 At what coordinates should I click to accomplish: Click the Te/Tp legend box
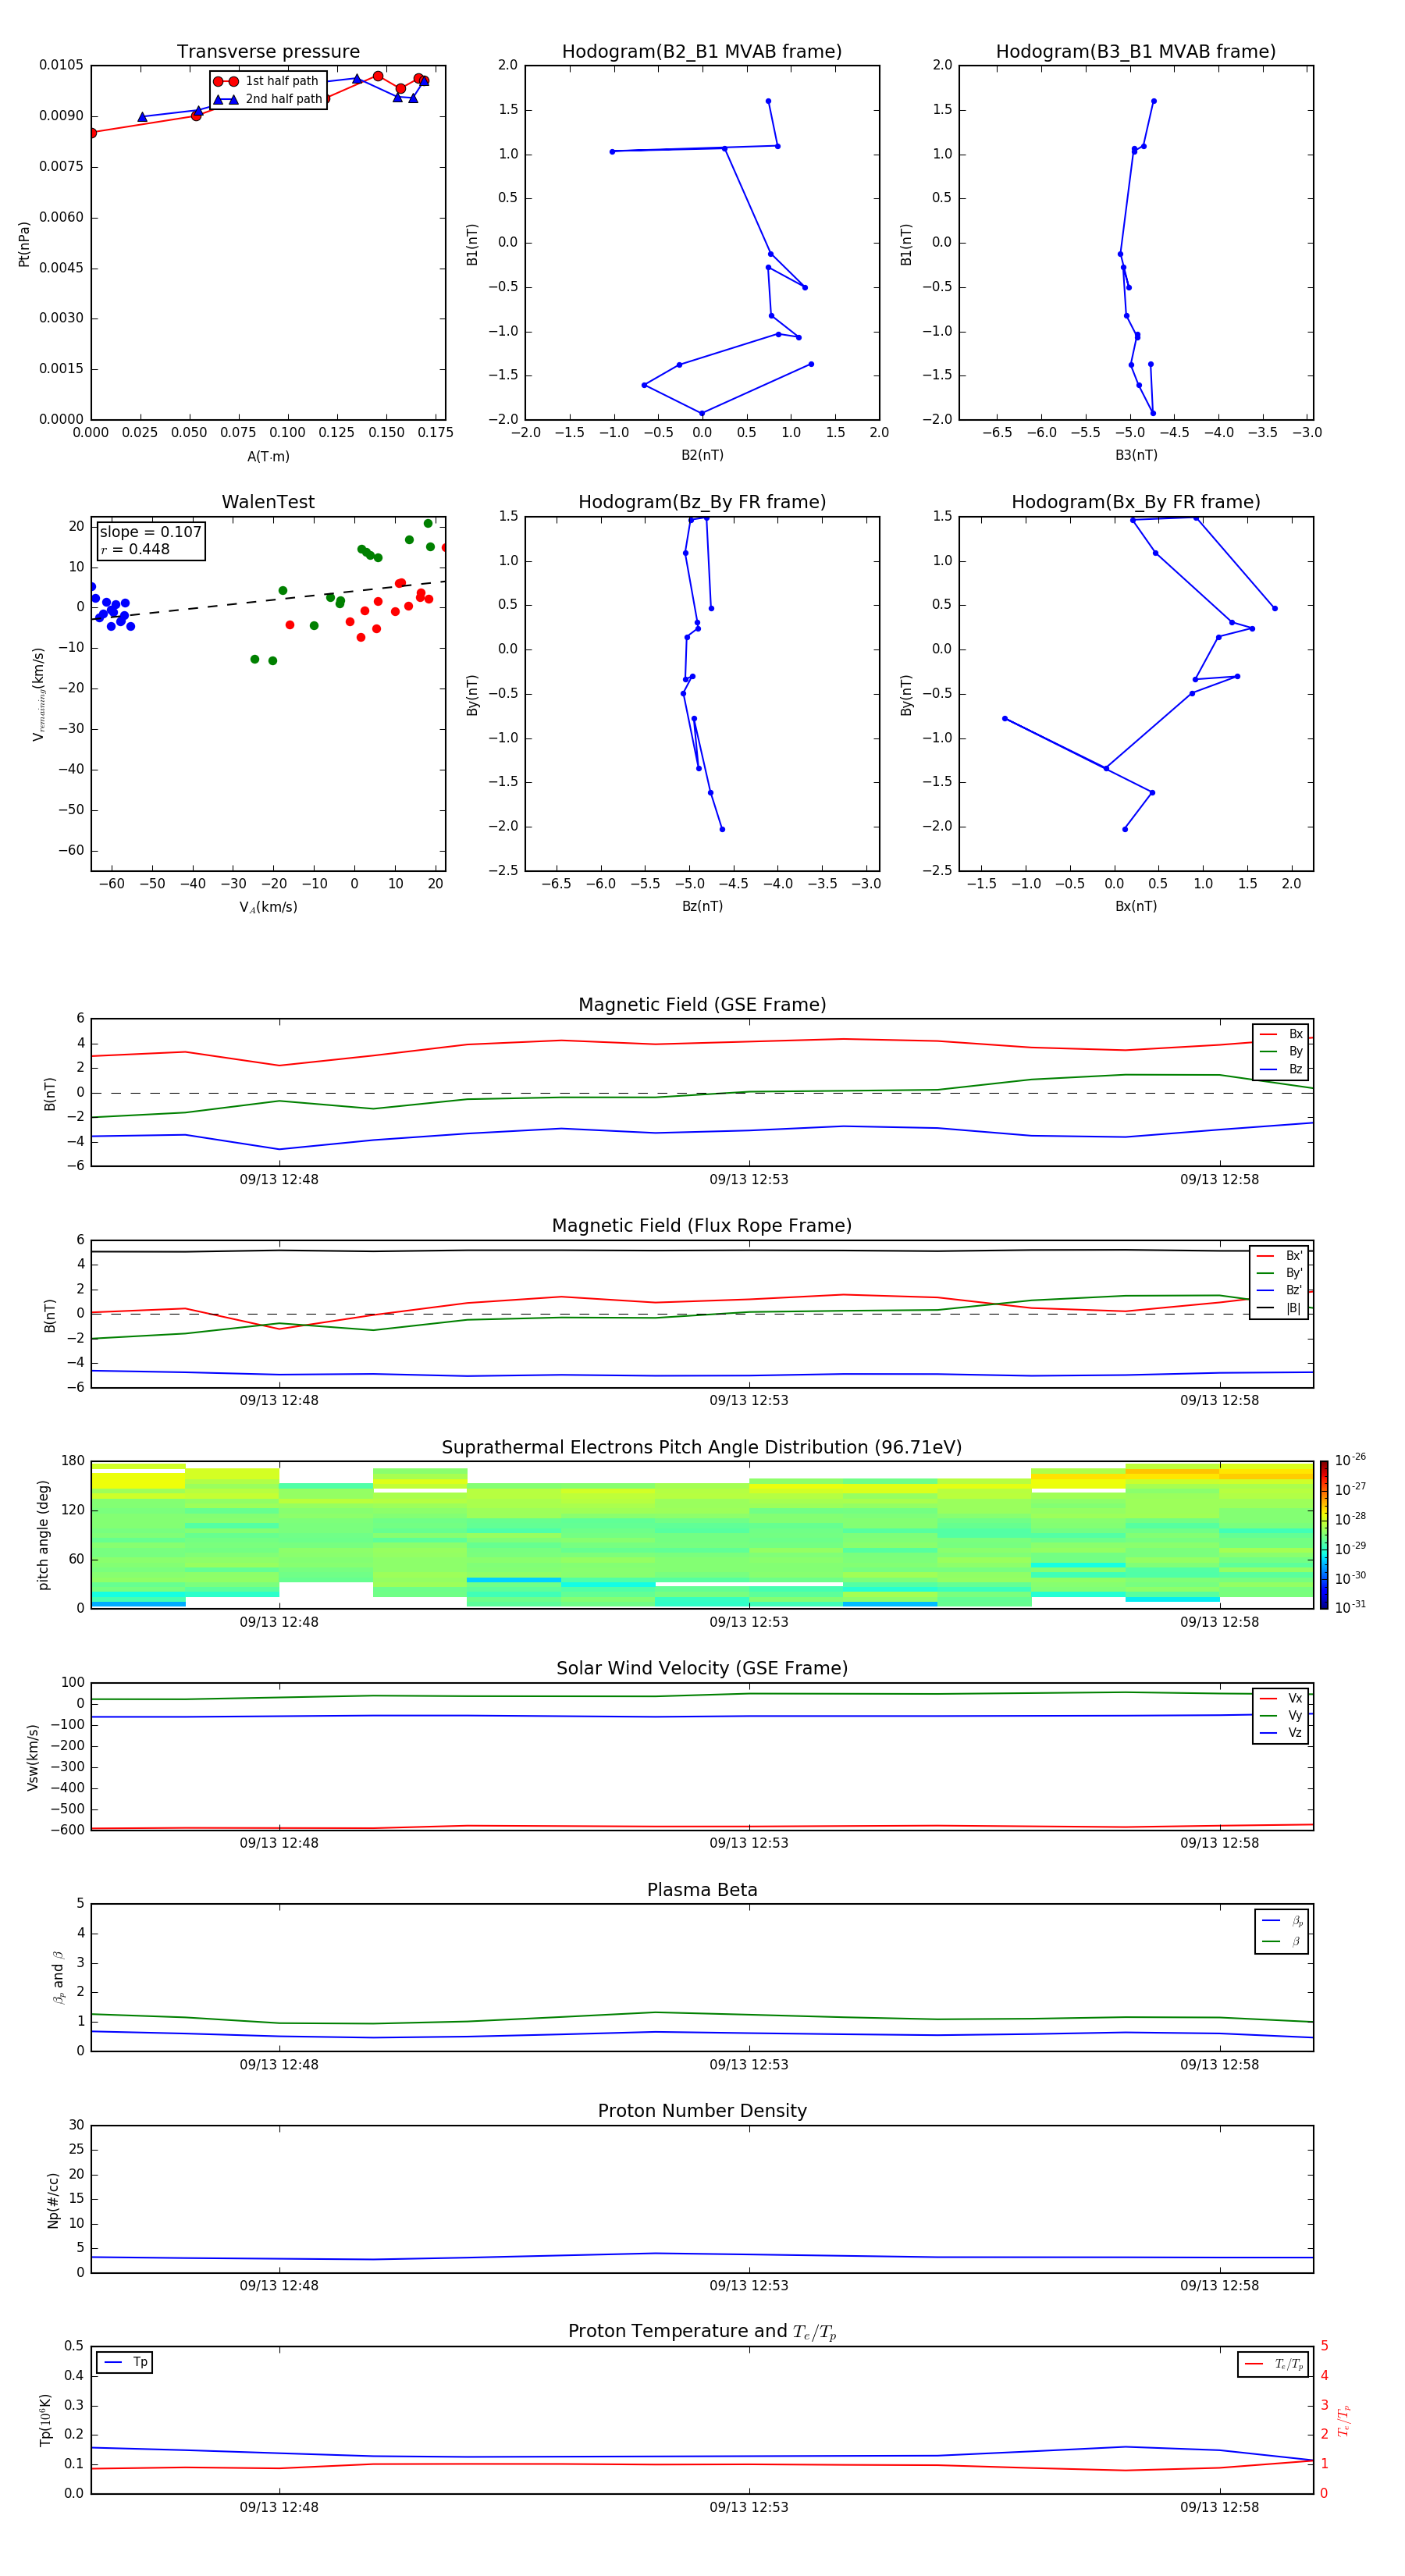click(1272, 2364)
